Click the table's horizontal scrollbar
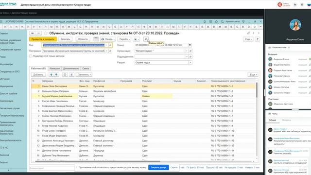This screenshot has height=175, width=311. (x=98, y=161)
